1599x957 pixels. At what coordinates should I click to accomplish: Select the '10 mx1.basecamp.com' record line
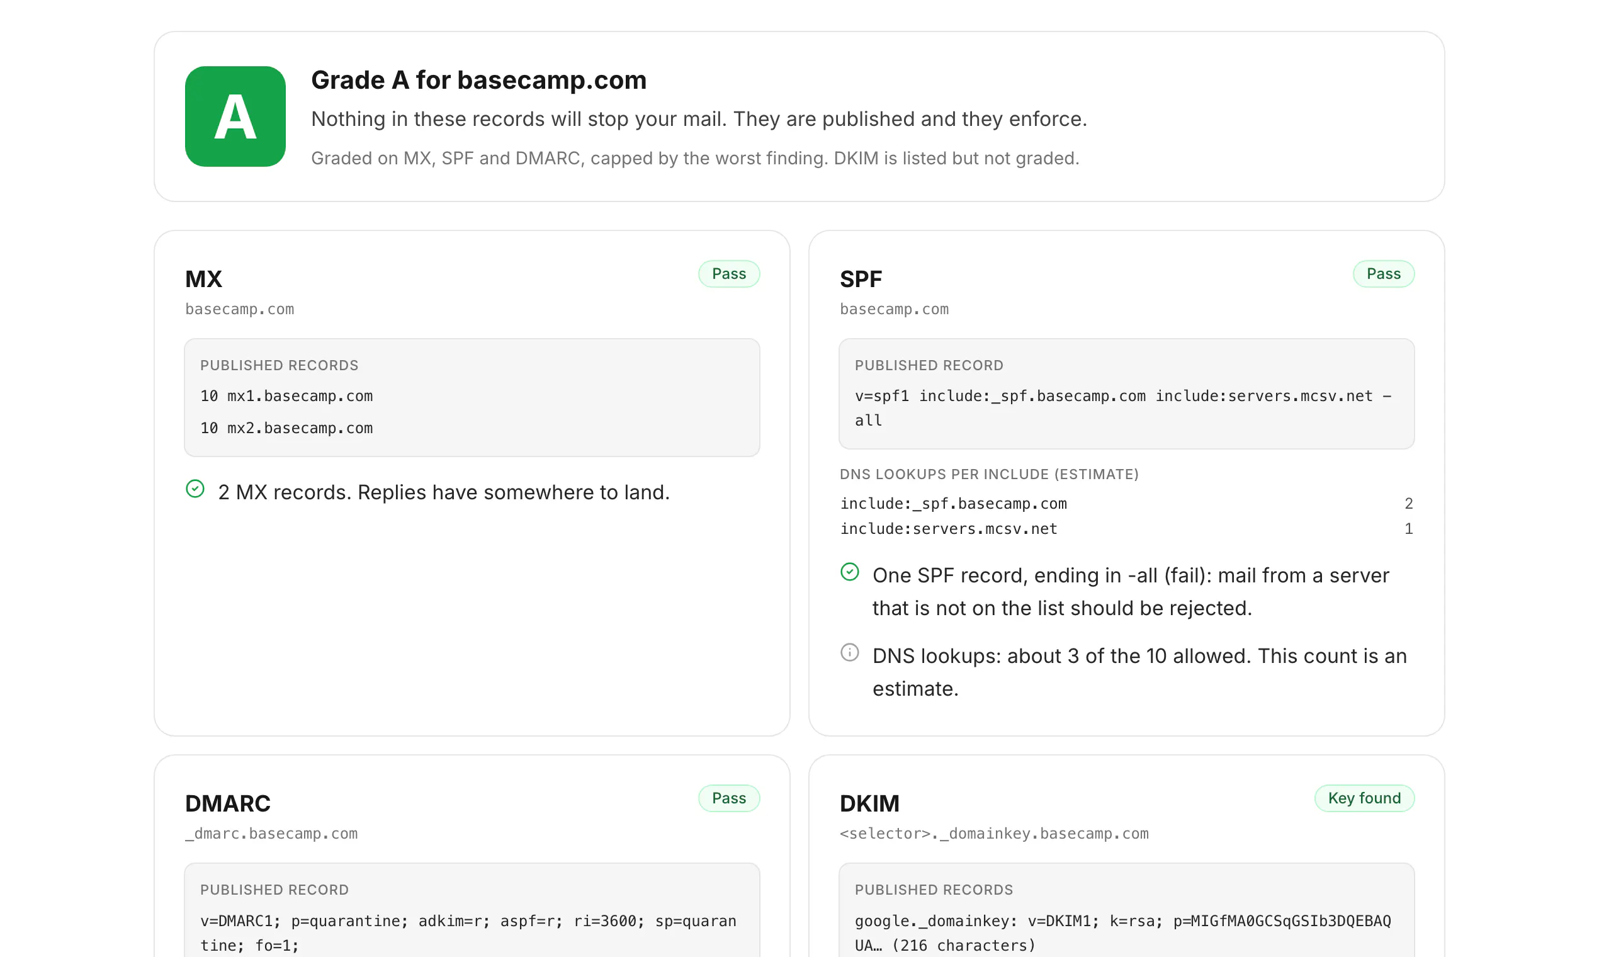point(286,396)
